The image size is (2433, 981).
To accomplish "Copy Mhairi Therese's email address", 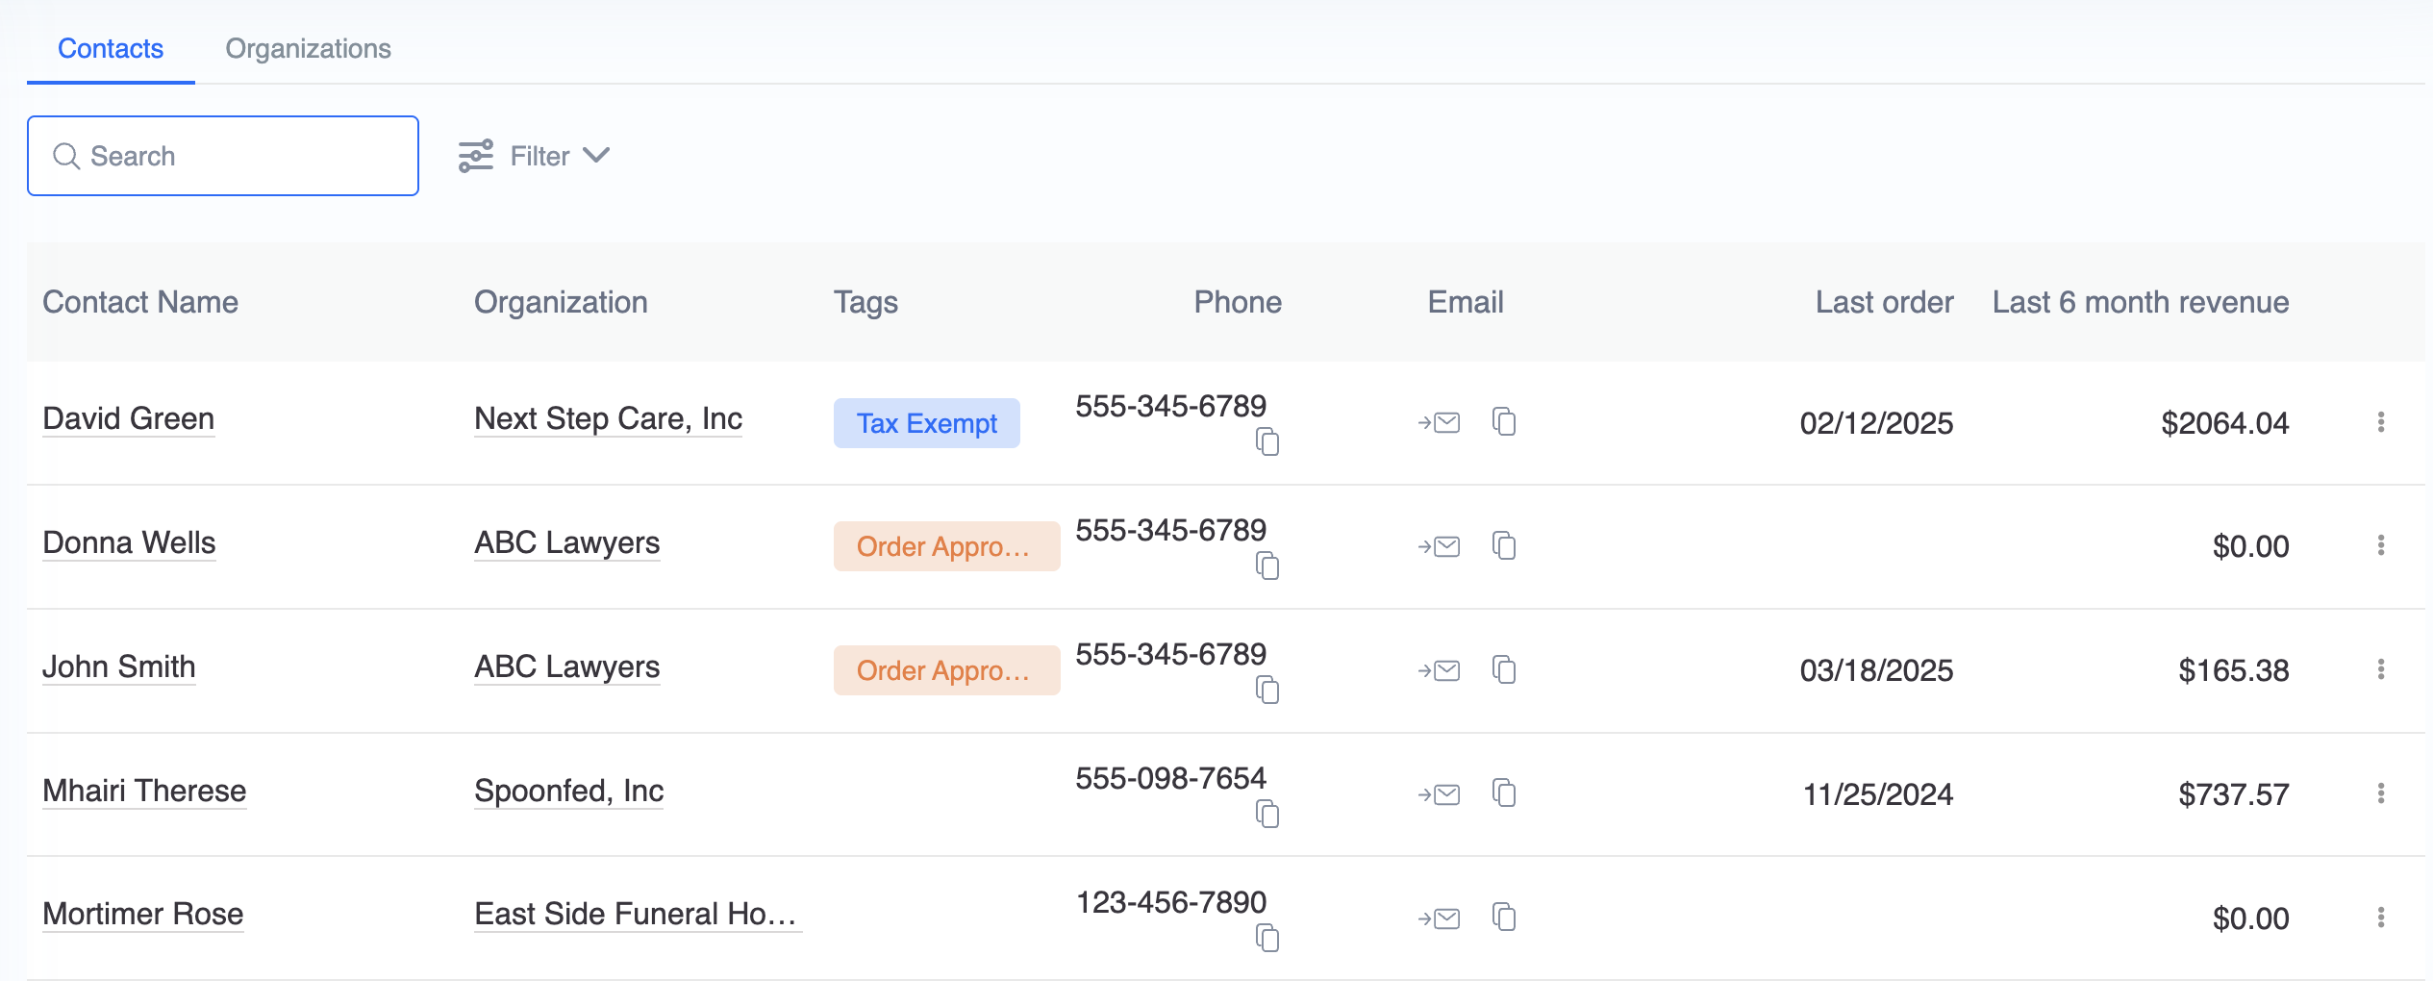I will tap(1504, 793).
